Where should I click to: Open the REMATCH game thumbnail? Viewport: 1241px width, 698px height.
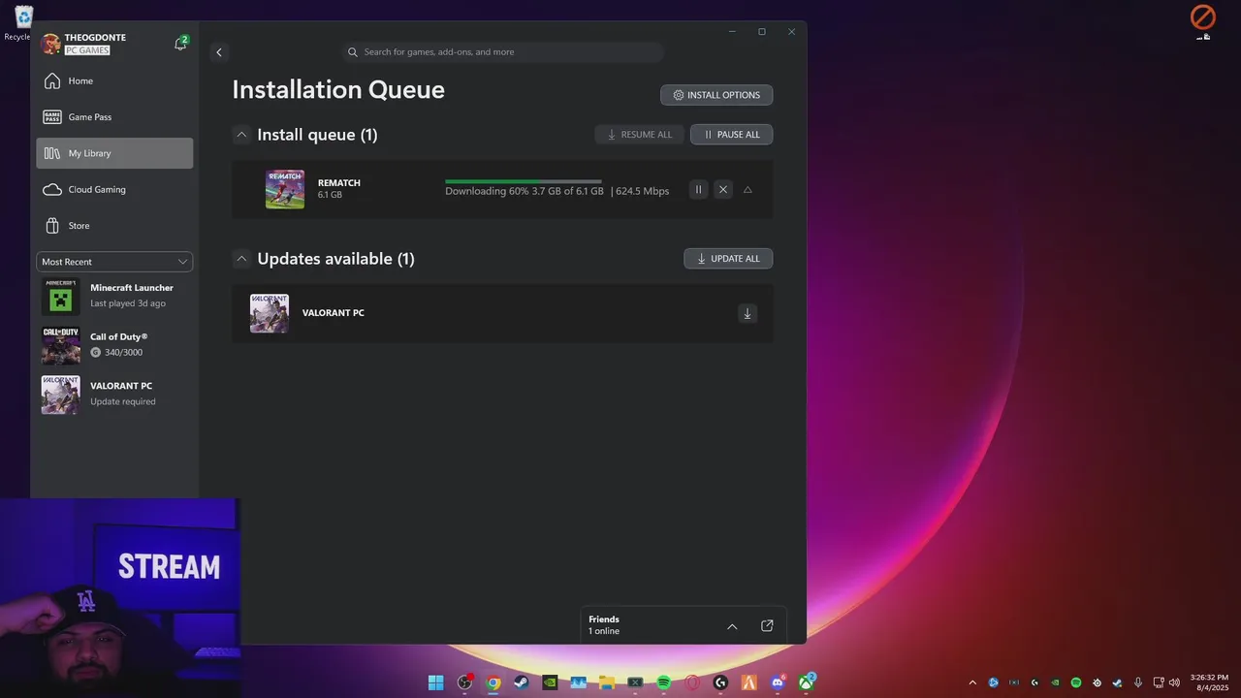pyautogui.click(x=285, y=190)
